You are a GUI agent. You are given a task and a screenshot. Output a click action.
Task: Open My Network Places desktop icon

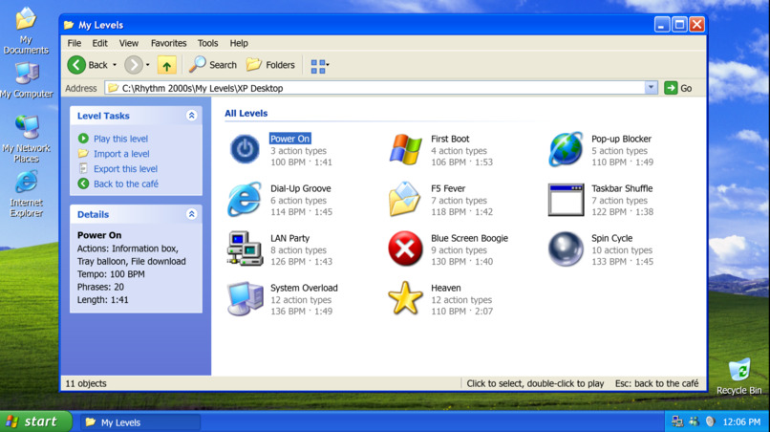tap(27, 140)
